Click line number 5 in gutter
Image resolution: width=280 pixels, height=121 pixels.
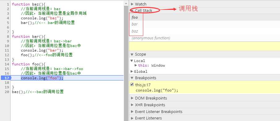click(x=8, y=22)
